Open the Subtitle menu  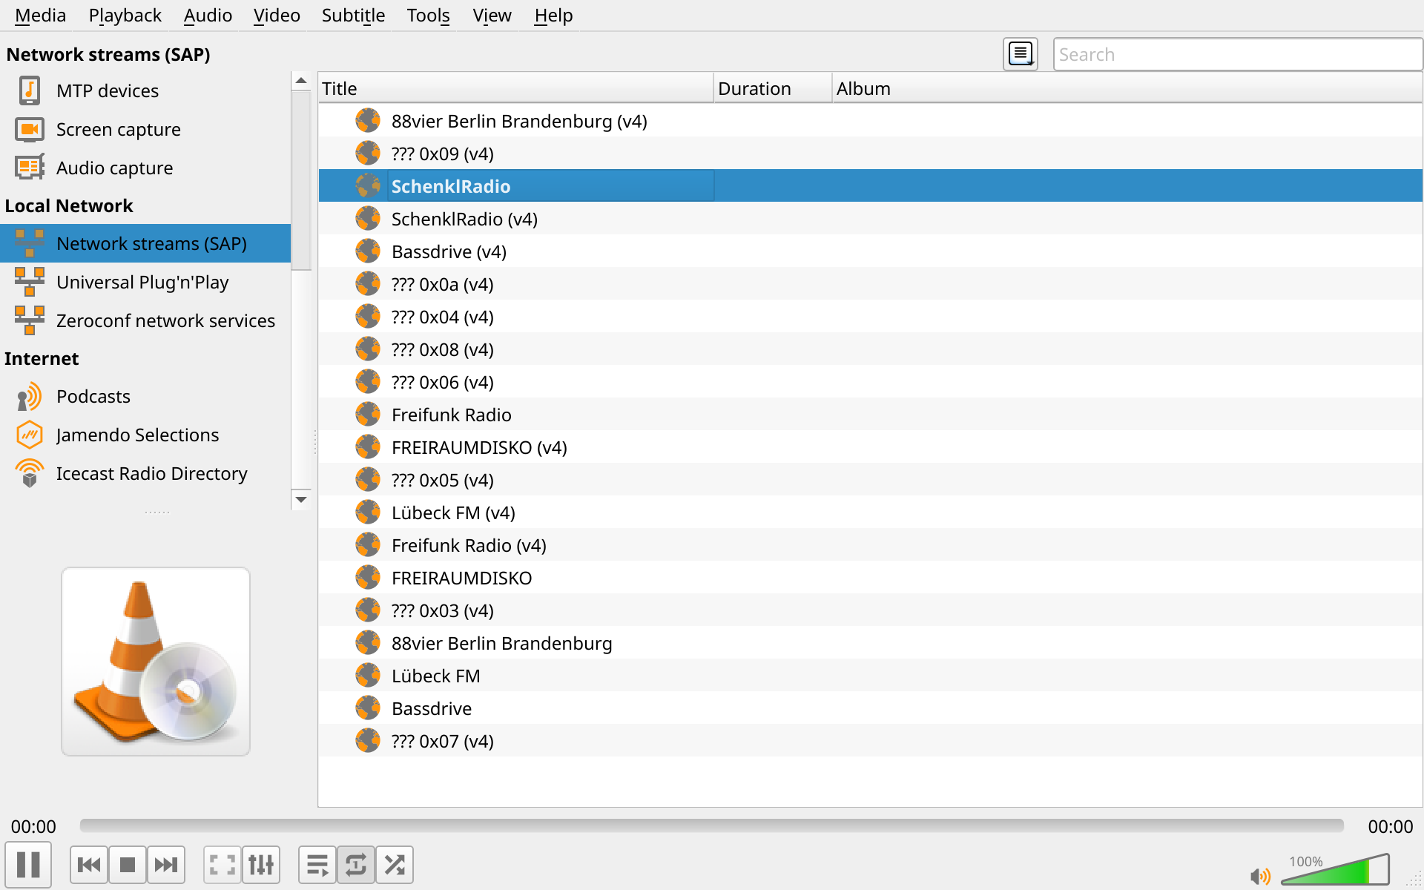pyautogui.click(x=353, y=16)
